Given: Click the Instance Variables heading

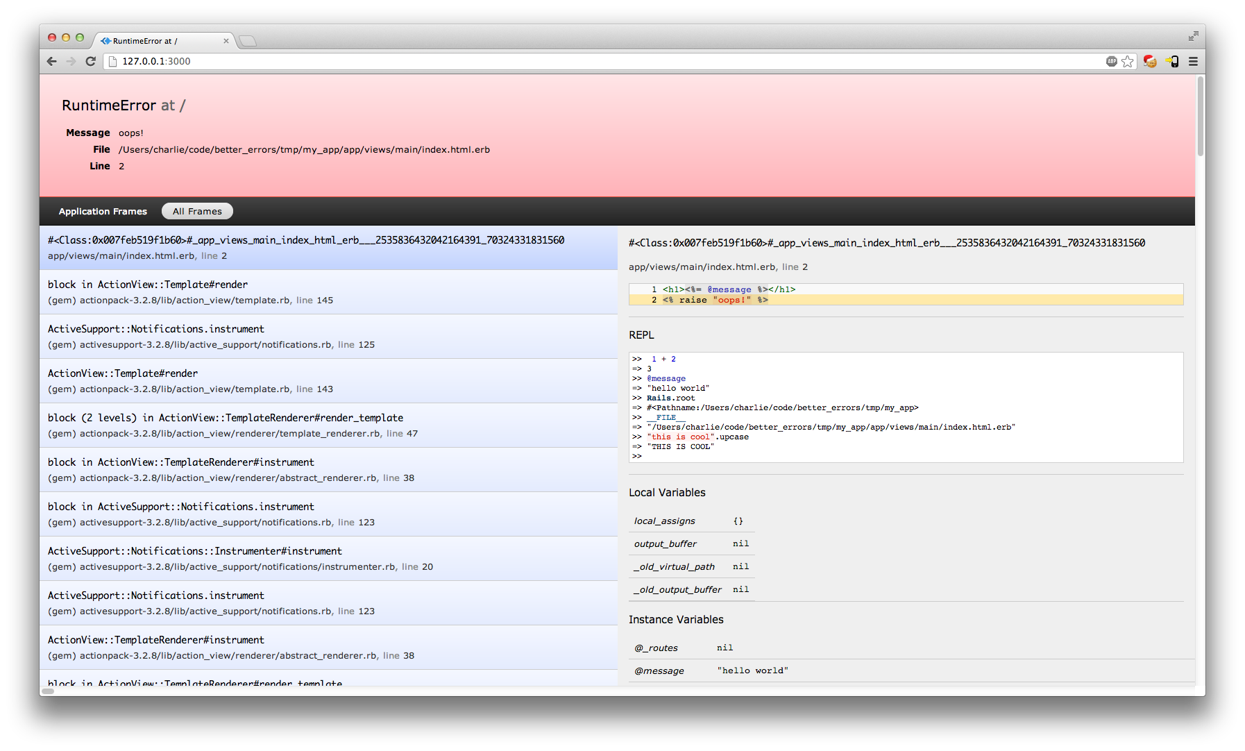Looking at the screenshot, I should pyautogui.click(x=676, y=619).
